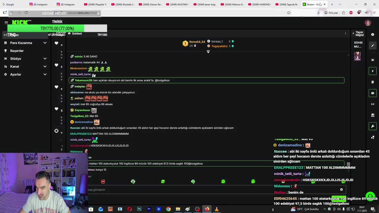Click the document notes icon in right toolbar

(x=372, y=82)
